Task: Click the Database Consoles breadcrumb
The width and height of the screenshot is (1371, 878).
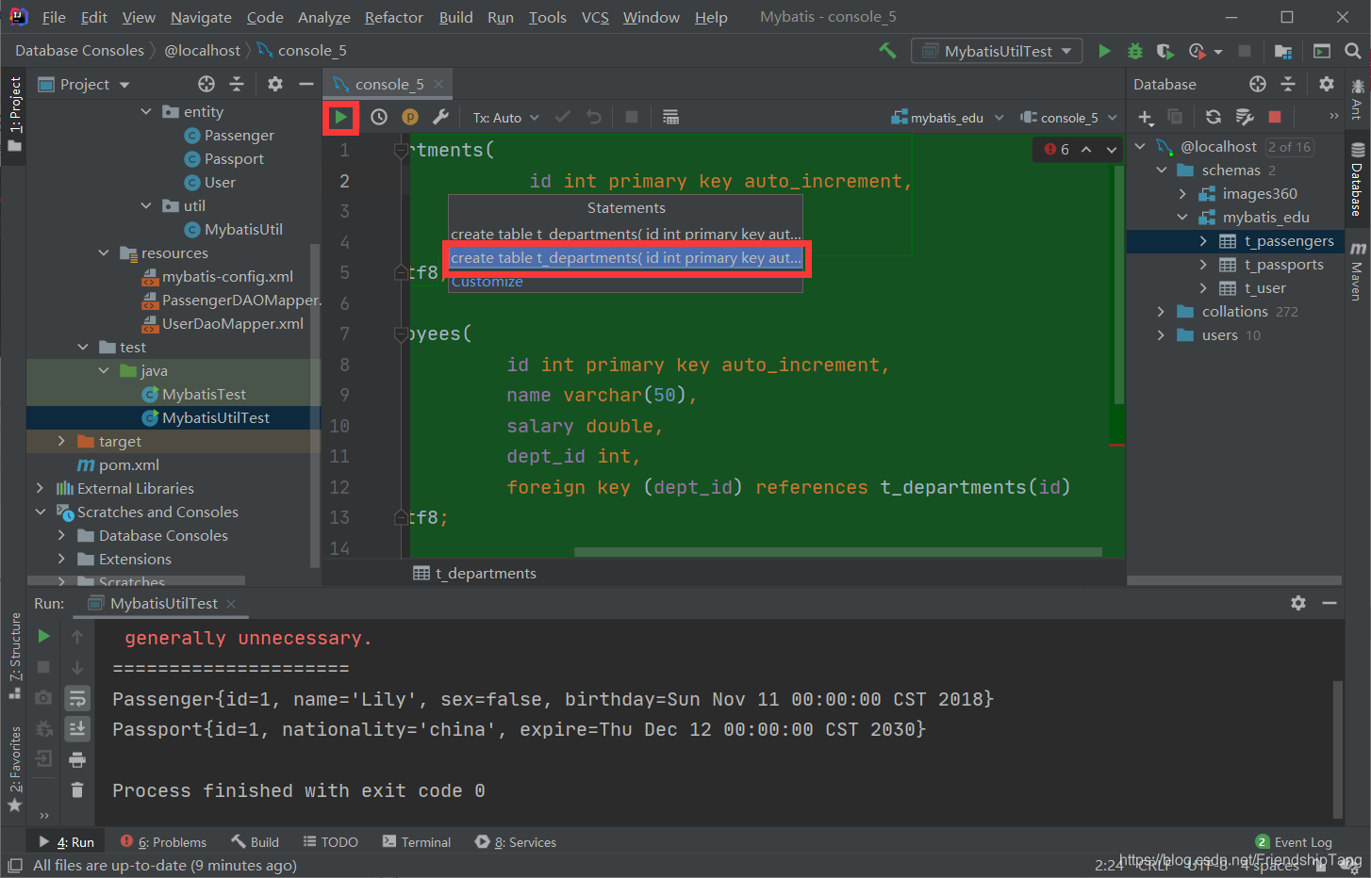Action: click(80, 51)
